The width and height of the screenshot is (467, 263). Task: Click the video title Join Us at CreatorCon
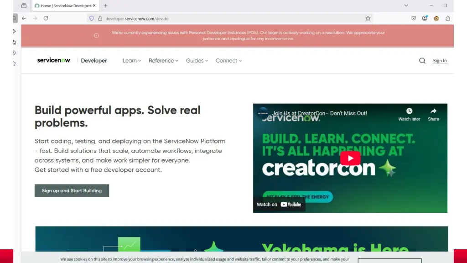[320, 113]
